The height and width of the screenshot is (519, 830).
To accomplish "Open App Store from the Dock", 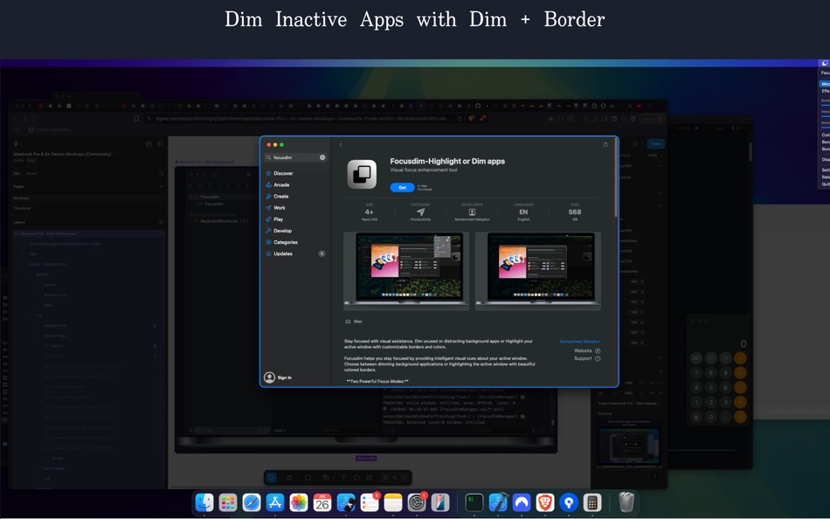I will coord(274,502).
